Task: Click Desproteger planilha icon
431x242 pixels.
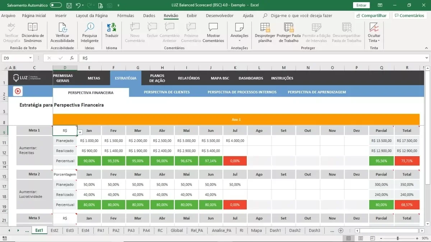Action: click(265, 33)
